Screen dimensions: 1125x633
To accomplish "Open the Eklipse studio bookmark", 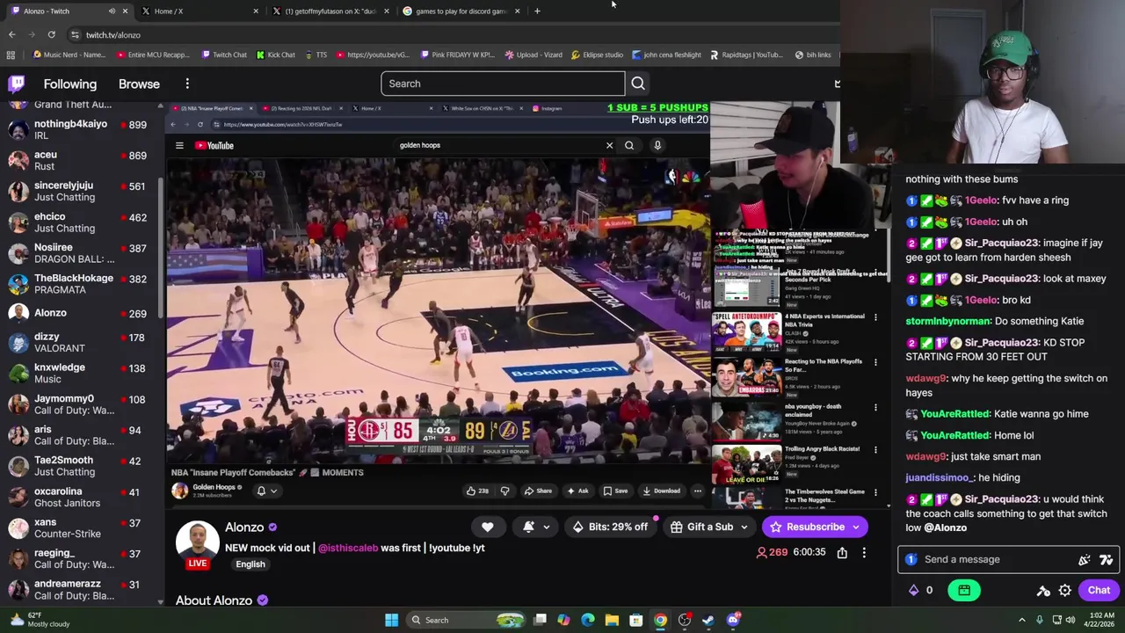I will pos(597,55).
